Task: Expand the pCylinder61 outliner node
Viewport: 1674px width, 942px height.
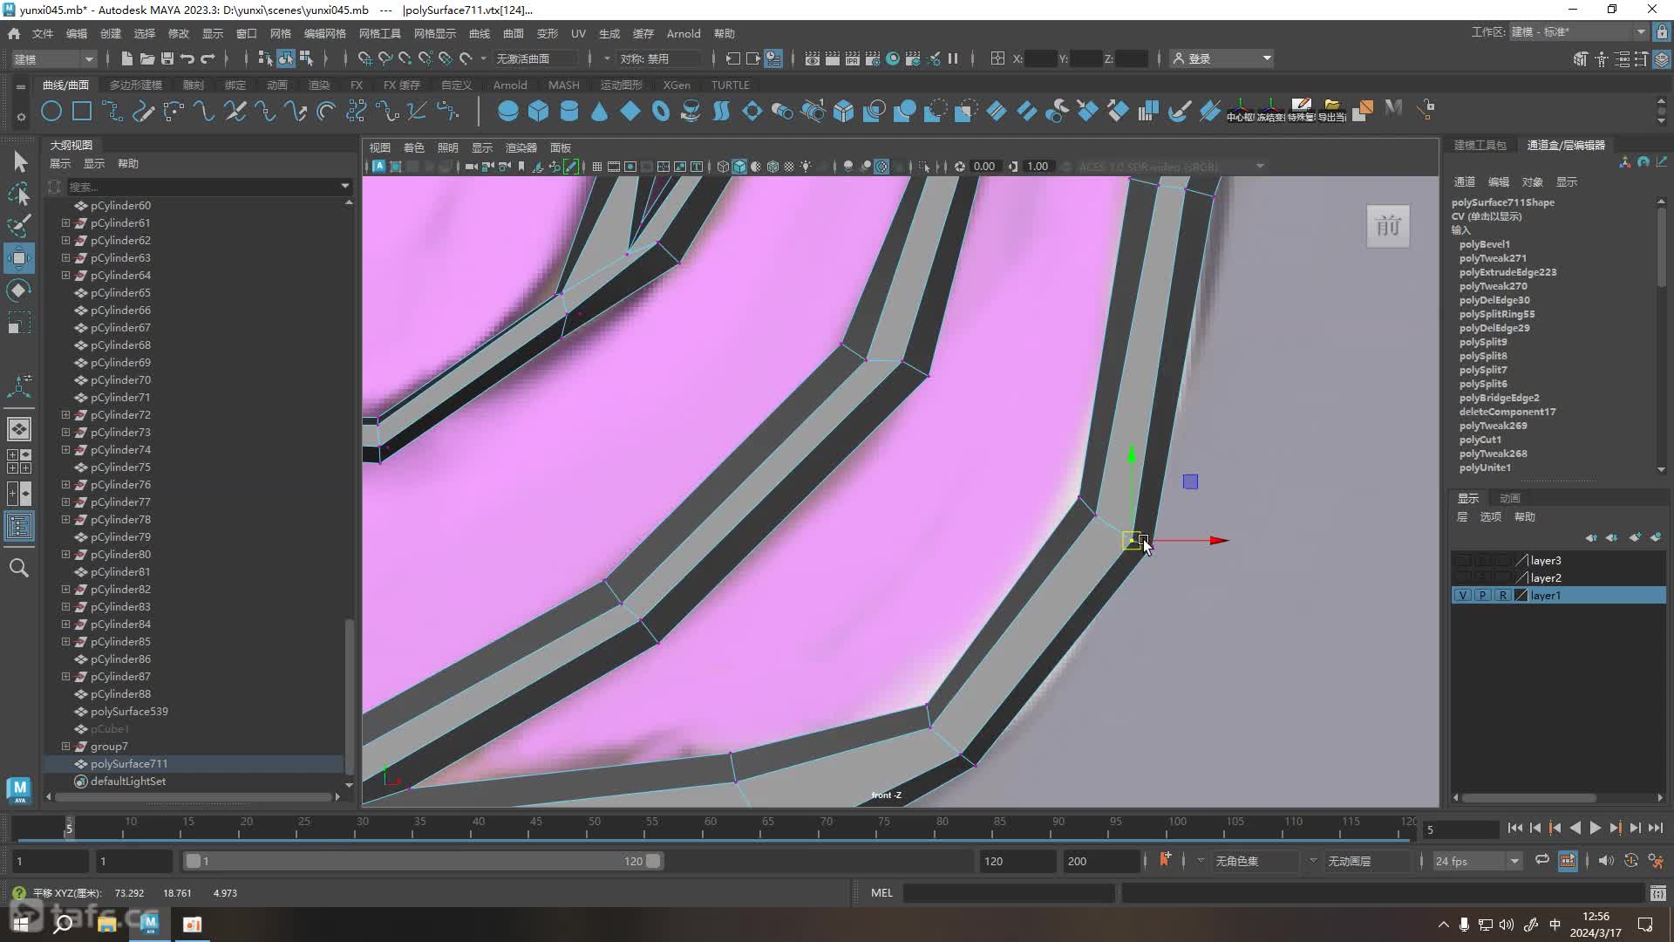Action: coord(65,223)
